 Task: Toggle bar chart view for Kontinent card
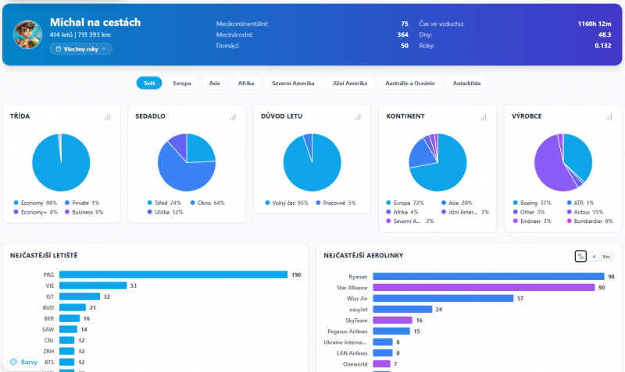(484, 117)
